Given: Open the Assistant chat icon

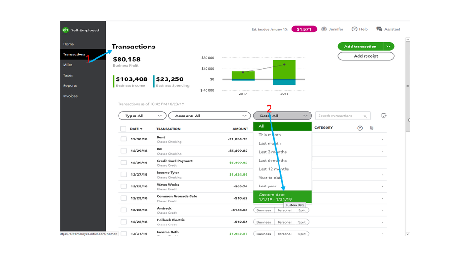Looking at the screenshot, I should 379,29.
